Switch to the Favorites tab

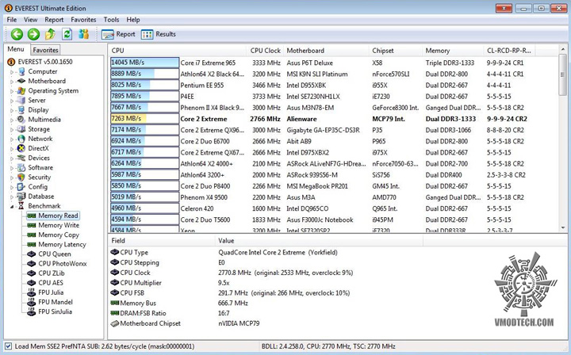point(45,50)
